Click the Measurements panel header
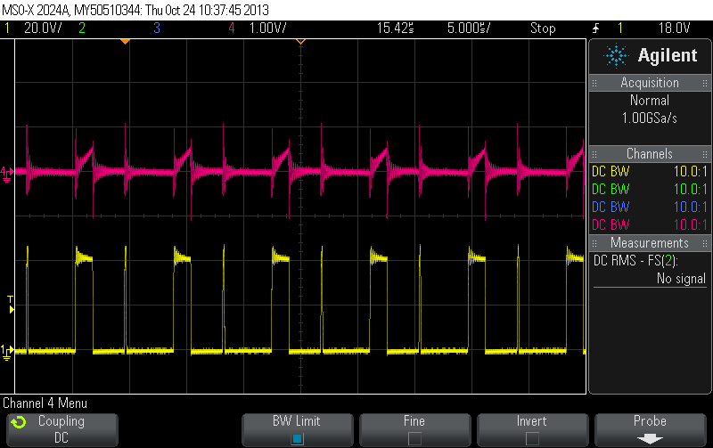Viewport: 713px width, 448px height. click(650, 242)
